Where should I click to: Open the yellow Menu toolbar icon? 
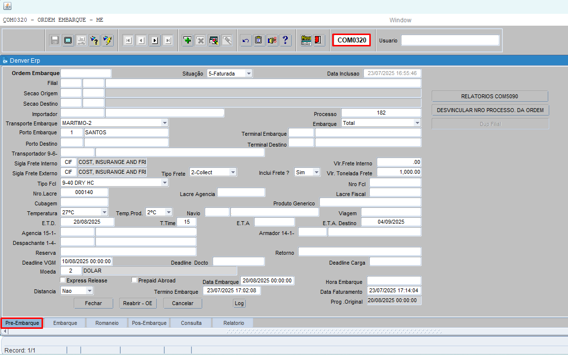[306, 40]
